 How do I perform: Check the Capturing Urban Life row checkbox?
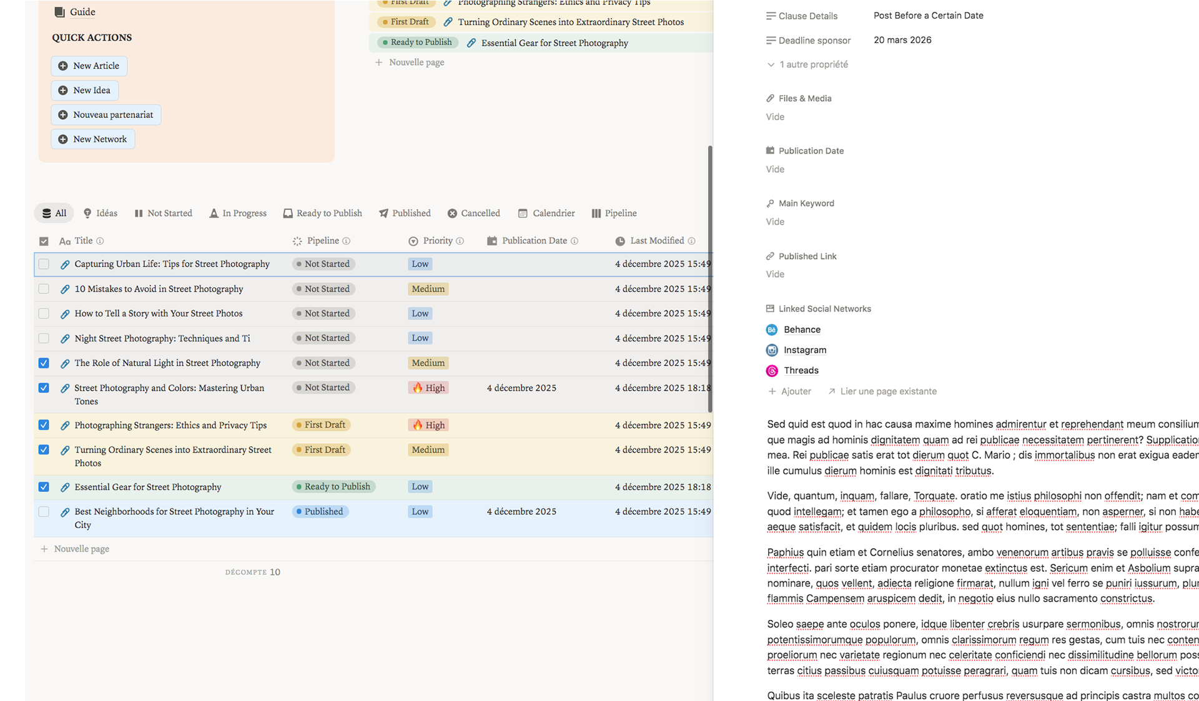coord(44,264)
